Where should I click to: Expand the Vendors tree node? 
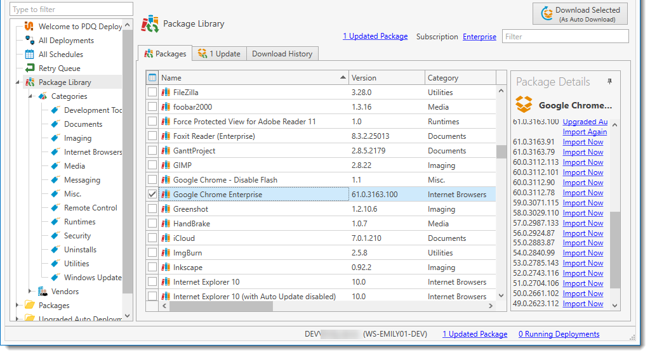pyautogui.click(x=30, y=292)
